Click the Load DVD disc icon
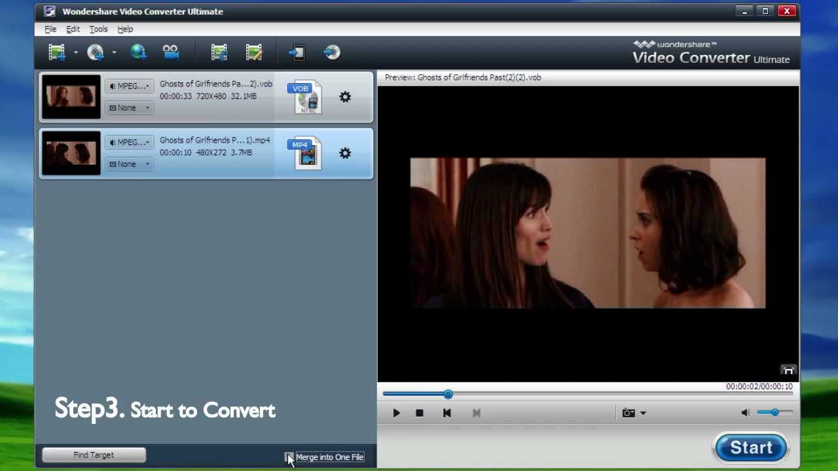The height and width of the screenshot is (471, 838). click(x=96, y=52)
